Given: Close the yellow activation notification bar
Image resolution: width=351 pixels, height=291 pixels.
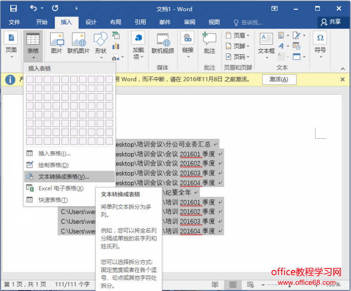Looking at the screenshot, I should pyautogui.click(x=342, y=79).
